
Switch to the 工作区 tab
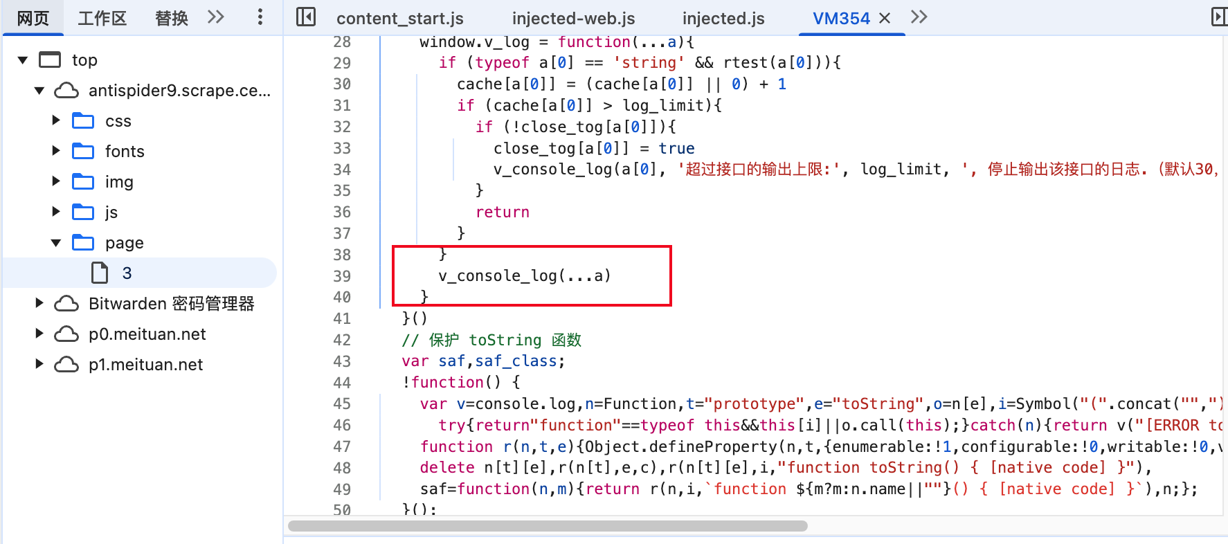tap(102, 19)
